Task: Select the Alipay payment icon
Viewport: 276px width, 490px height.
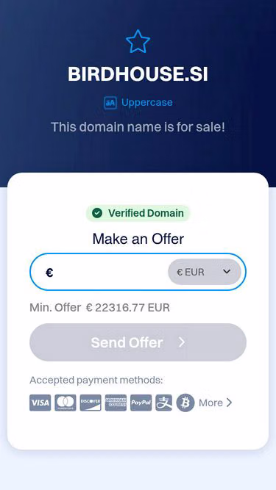Action: [163, 403]
